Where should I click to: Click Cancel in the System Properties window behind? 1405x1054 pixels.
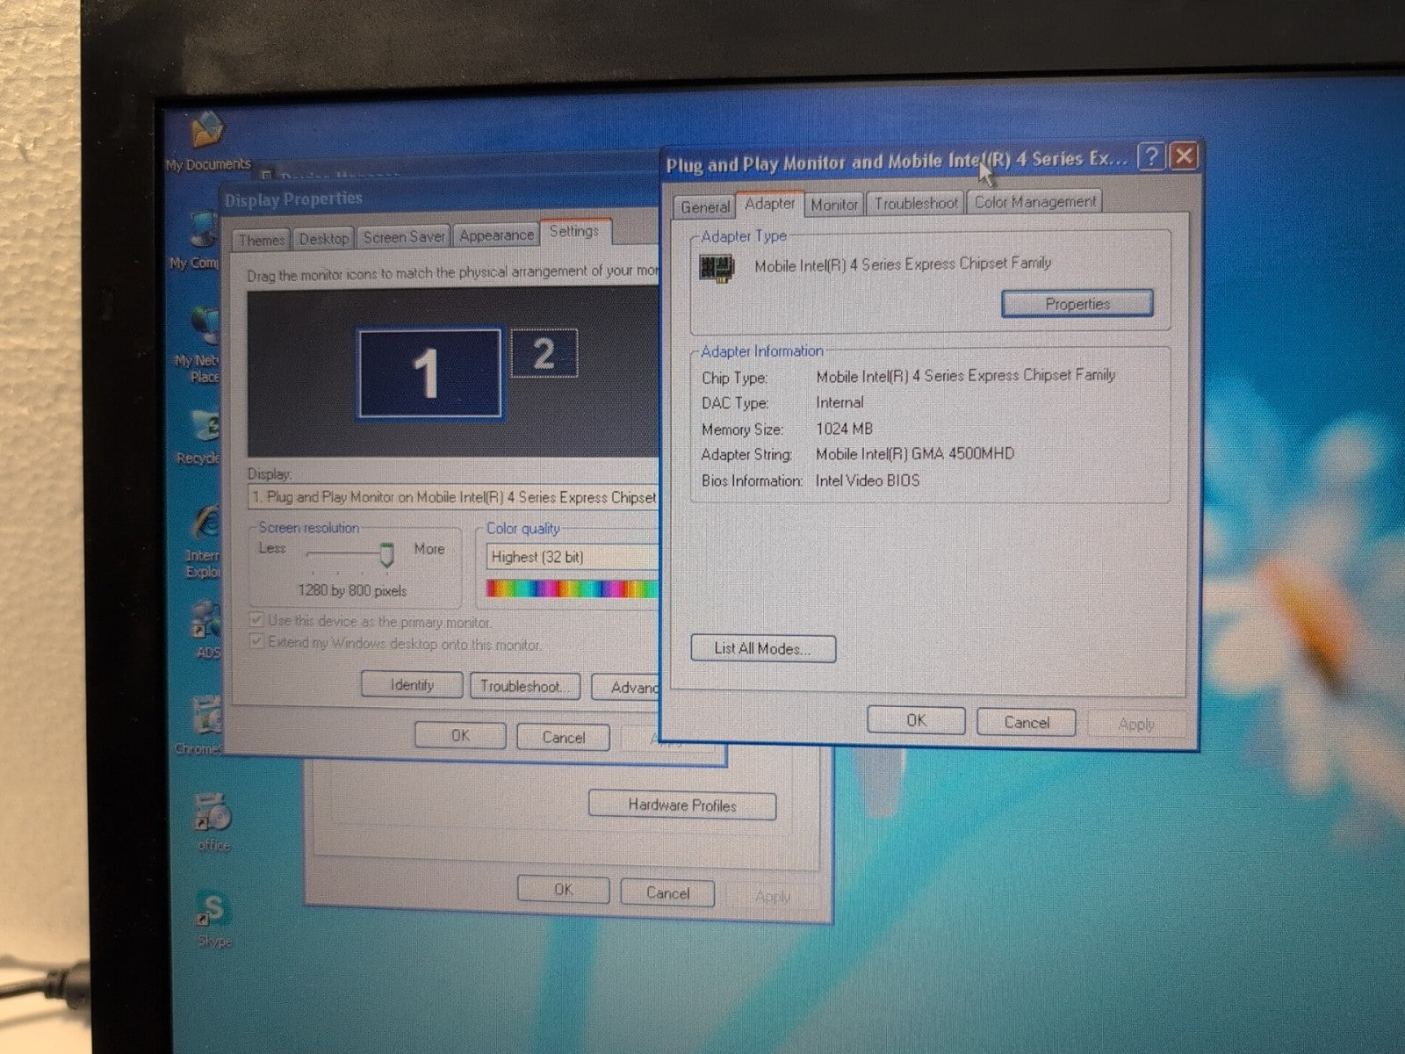[x=667, y=892]
